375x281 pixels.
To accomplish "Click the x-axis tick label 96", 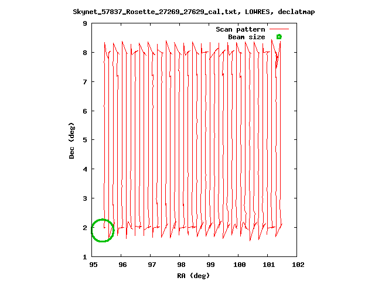I will coord(122,265).
